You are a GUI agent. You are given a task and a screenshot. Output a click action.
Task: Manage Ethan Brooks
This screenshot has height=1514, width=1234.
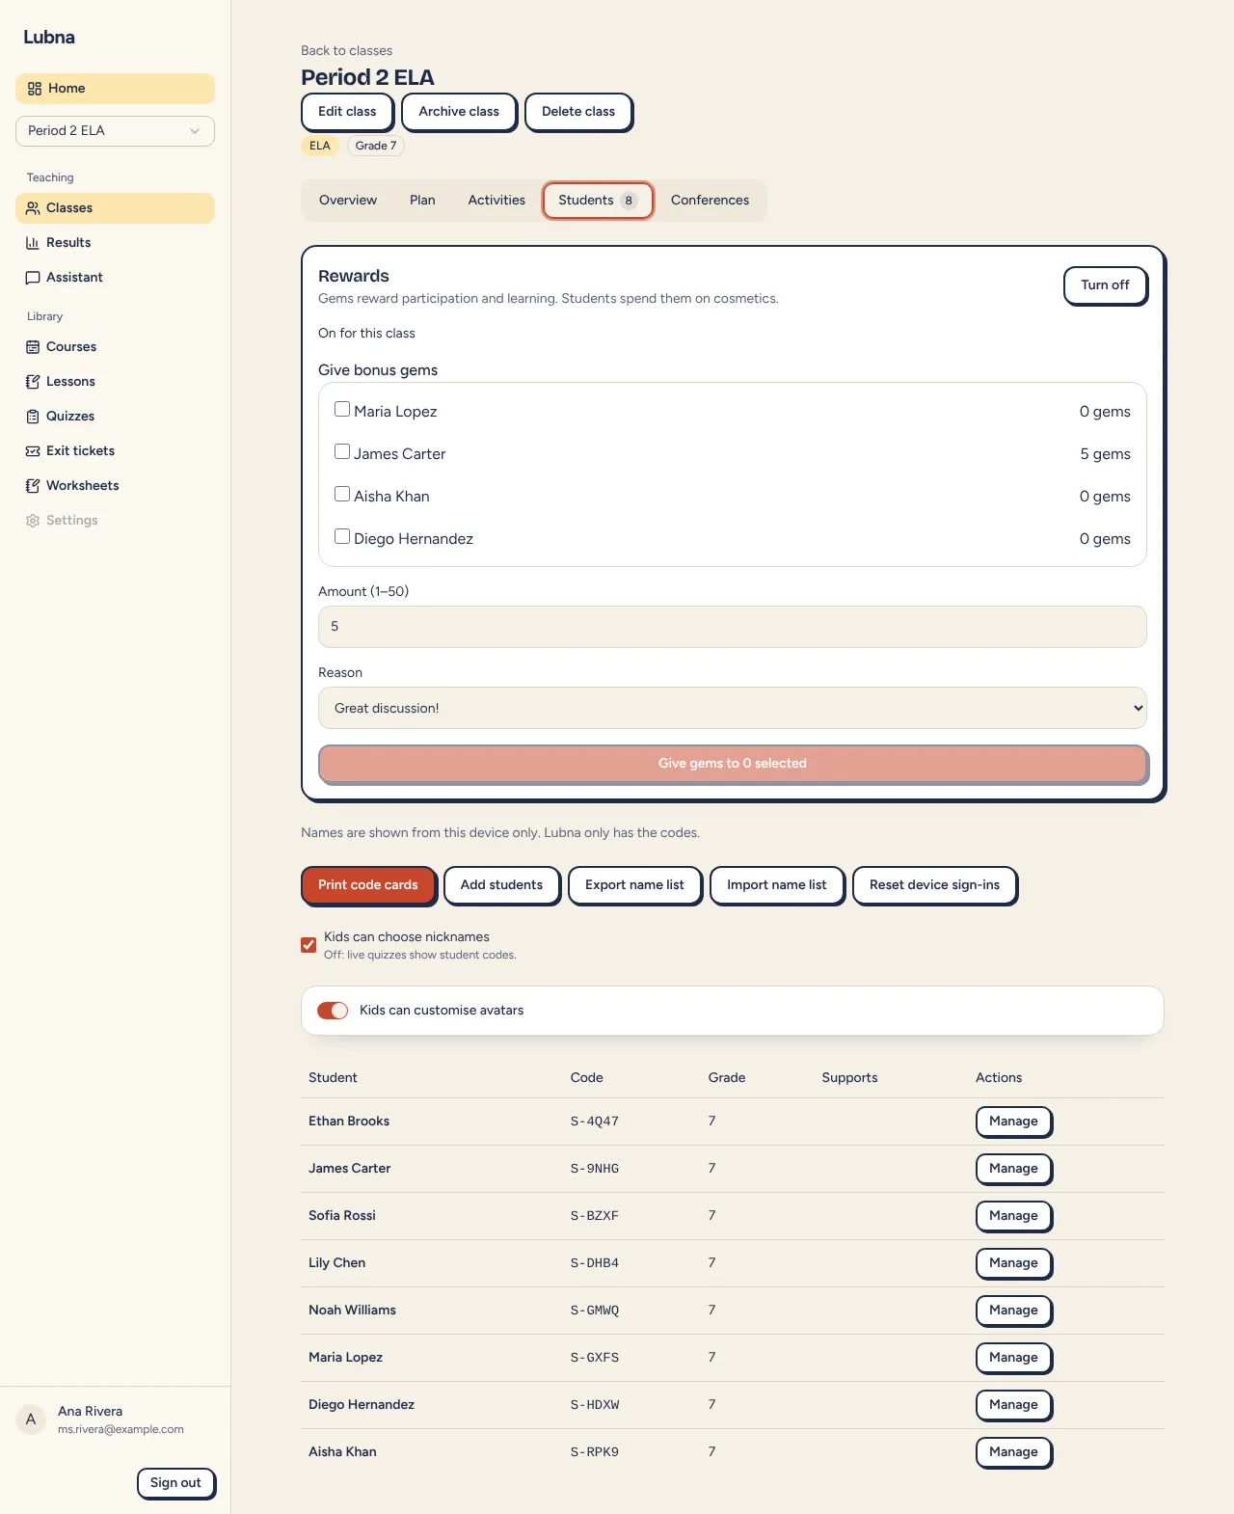1013,1122
